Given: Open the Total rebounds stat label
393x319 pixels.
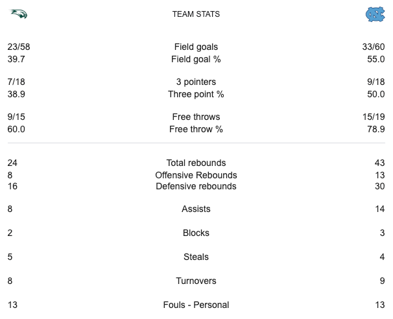Looking at the screenshot, I should click(196, 163).
